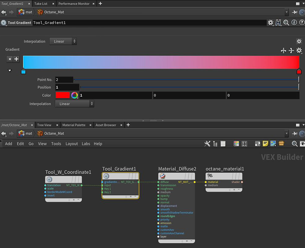Click the red Color swatch

[63, 95]
